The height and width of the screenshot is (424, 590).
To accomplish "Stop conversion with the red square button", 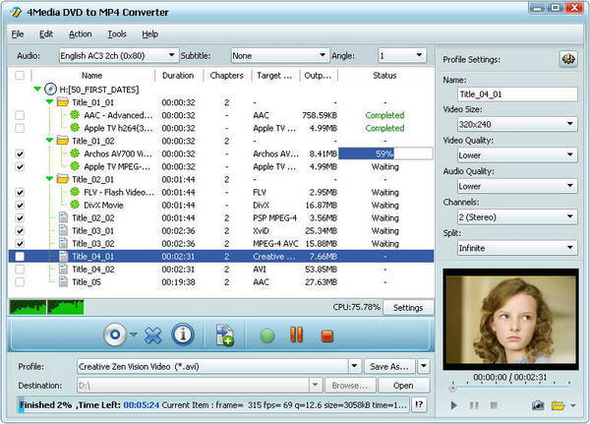I will coord(327,335).
